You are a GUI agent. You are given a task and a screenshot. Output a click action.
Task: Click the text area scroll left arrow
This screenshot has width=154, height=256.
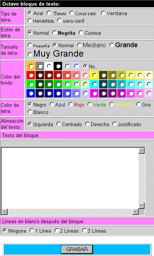(x=5, y=212)
